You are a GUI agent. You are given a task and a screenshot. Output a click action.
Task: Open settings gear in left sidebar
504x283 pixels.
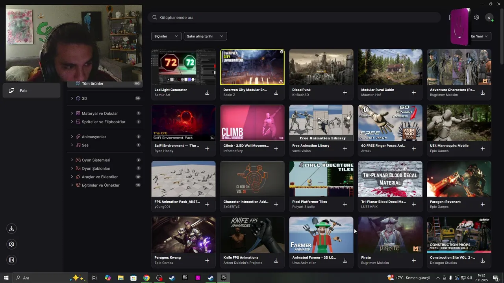pos(11,244)
